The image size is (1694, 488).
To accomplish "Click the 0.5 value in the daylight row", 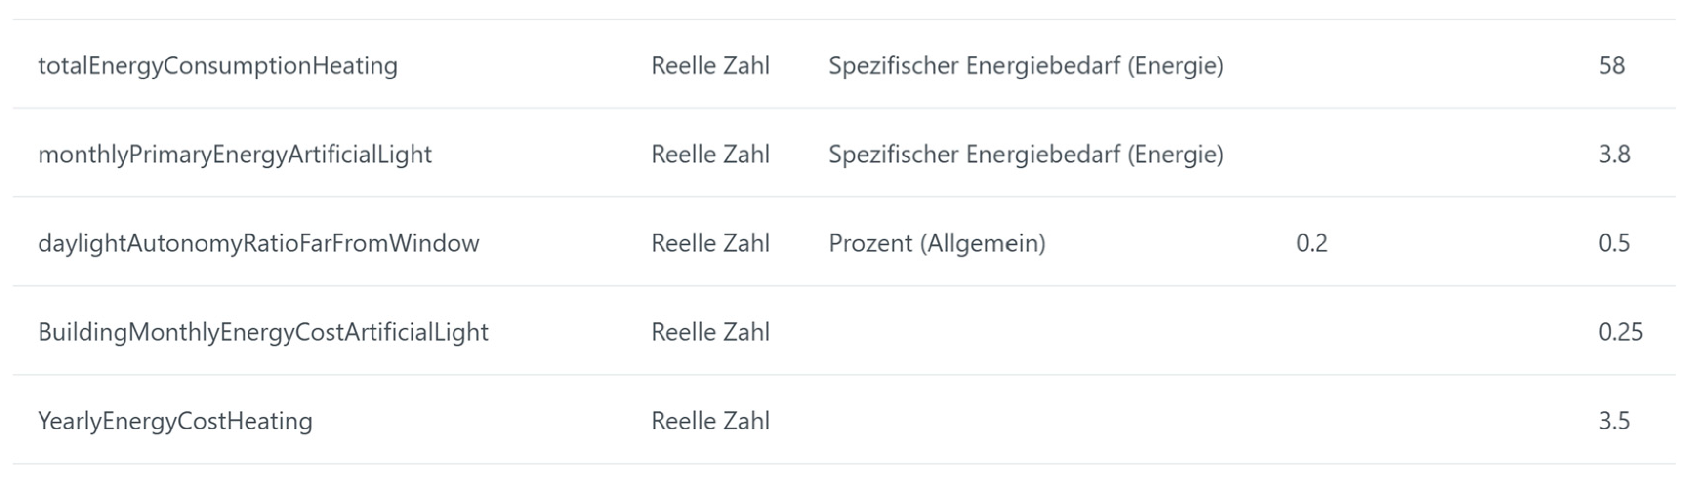I will 1614,243.
